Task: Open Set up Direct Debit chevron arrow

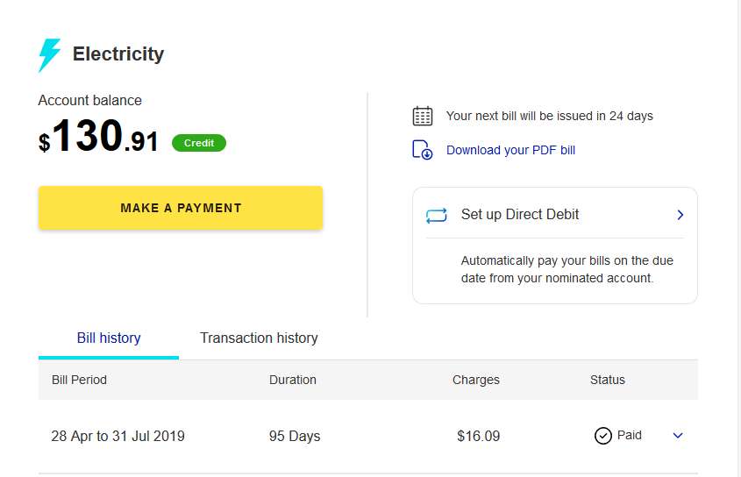Action: tap(680, 215)
